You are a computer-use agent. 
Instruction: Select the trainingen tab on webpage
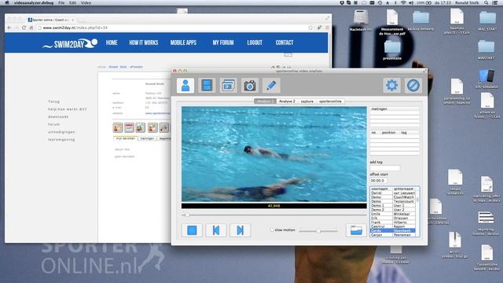click(147, 138)
